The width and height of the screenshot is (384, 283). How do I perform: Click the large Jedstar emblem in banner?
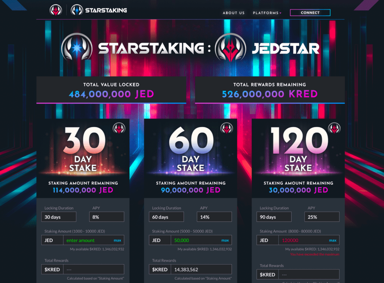click(230, 48)
